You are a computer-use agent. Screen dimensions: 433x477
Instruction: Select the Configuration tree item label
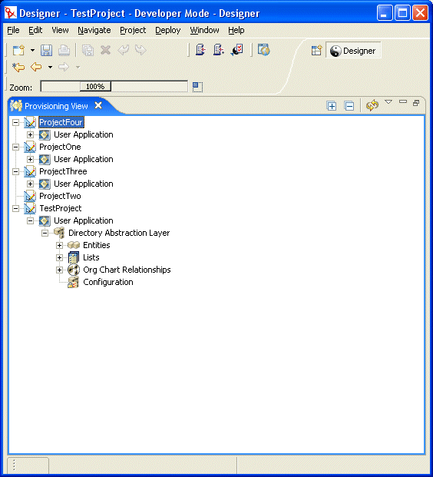(108, 283)
